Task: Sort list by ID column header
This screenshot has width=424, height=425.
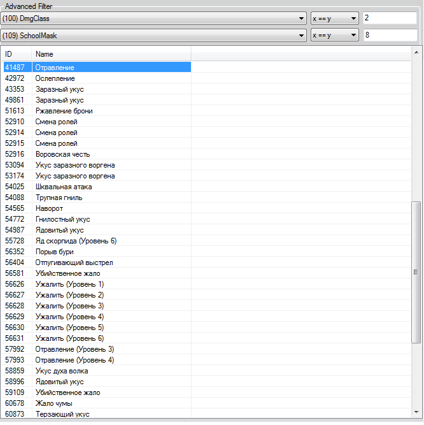Action: [15, 54]
